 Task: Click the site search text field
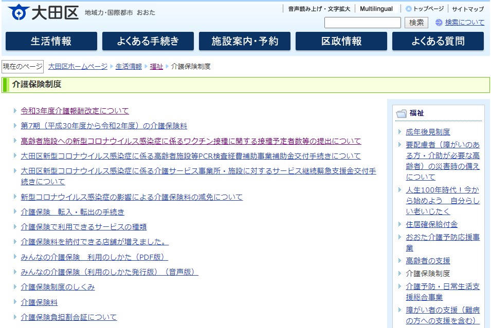[x=362, y=23]
